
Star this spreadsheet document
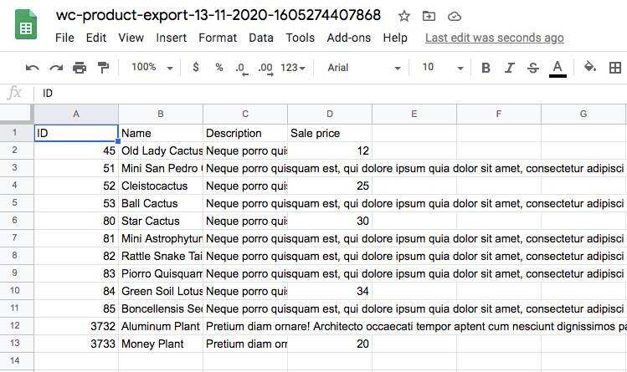click(x=404, y=16)
